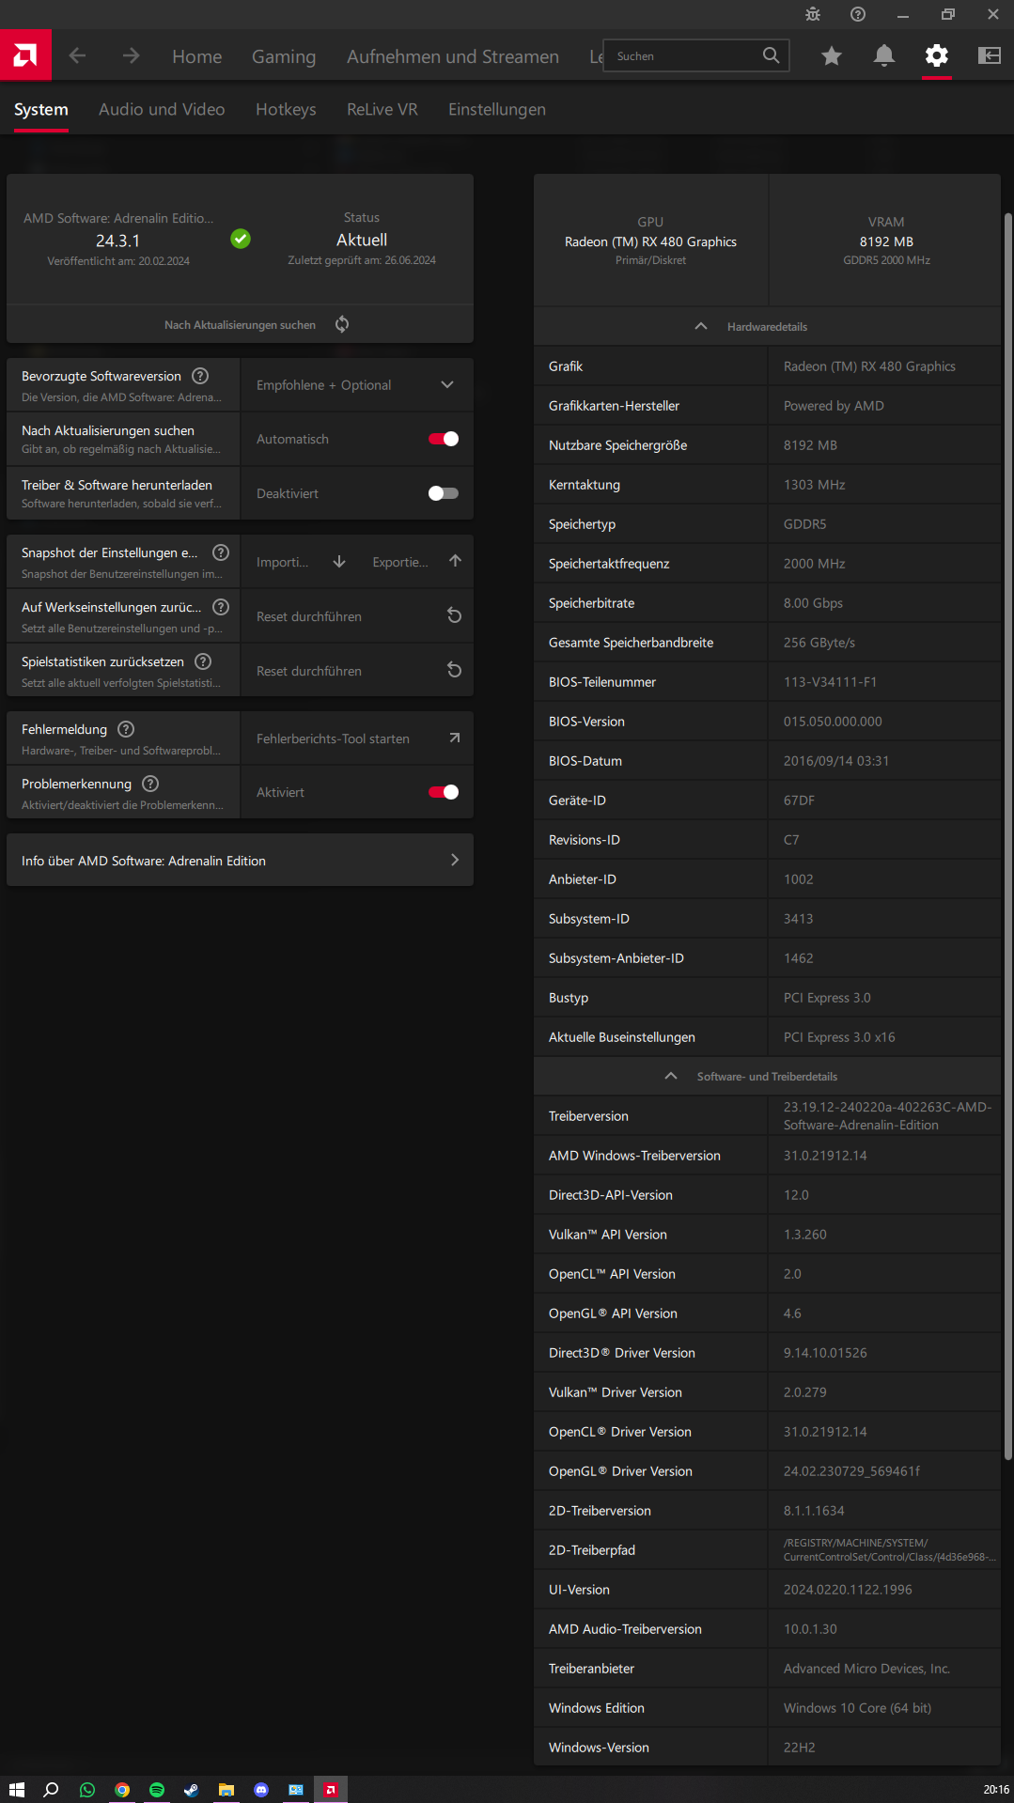Click the help icon next to Fehlermeldung
The height and width of the screenshot is (1803, 1014).
click(126, 729)
